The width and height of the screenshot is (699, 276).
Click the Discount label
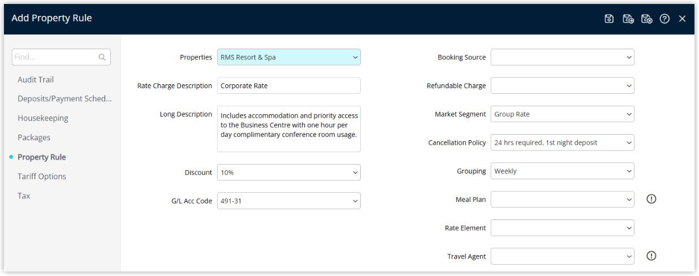(x=199, y=172)
